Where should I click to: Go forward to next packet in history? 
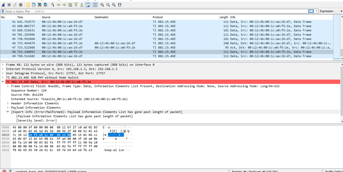(x=64, y=5)
